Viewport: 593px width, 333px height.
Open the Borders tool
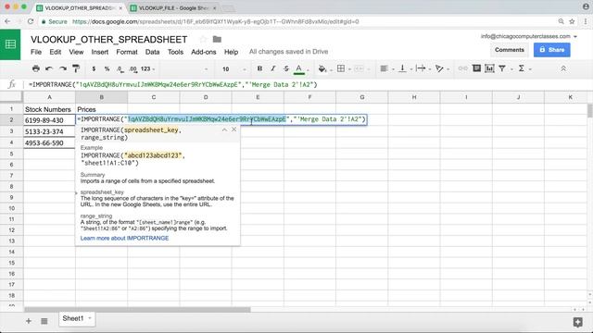pyautogui.click(x=341, y=68)
